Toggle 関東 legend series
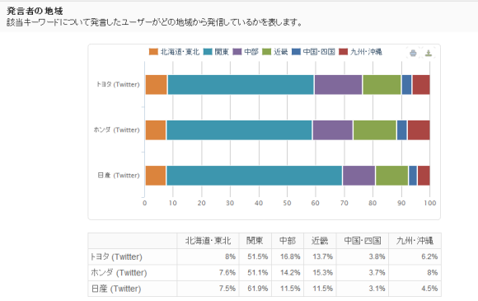This screenshot has height=301, width=478. tap(216, 52)
